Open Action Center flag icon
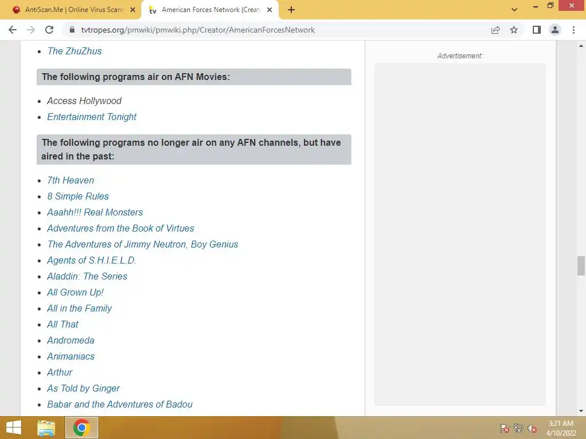Viewport: 586px width, 439px height. (505, 428)
